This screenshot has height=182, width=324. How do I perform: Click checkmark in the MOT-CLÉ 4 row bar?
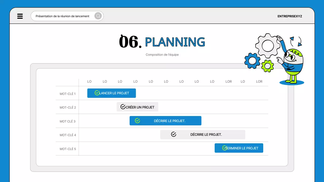(x=174, y=134)
